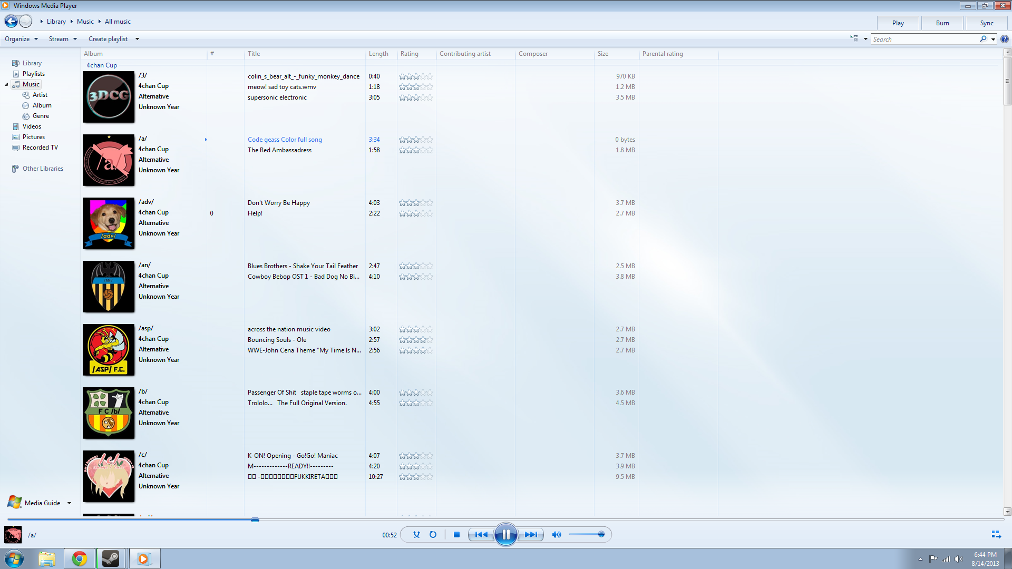Open Steam from the taskbar

[111, 558]
